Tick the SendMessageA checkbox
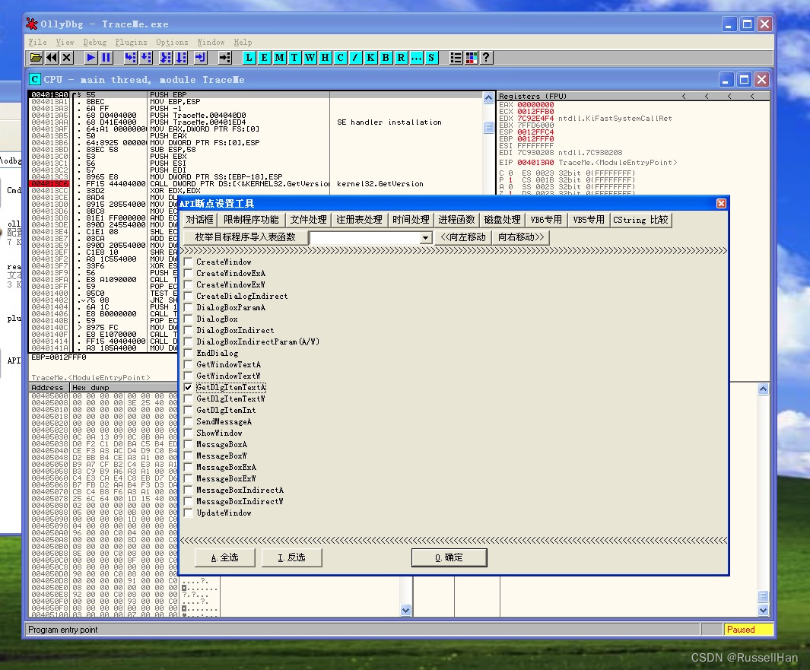This screenshot has width=810, height=670. click(x=188, y=421)
